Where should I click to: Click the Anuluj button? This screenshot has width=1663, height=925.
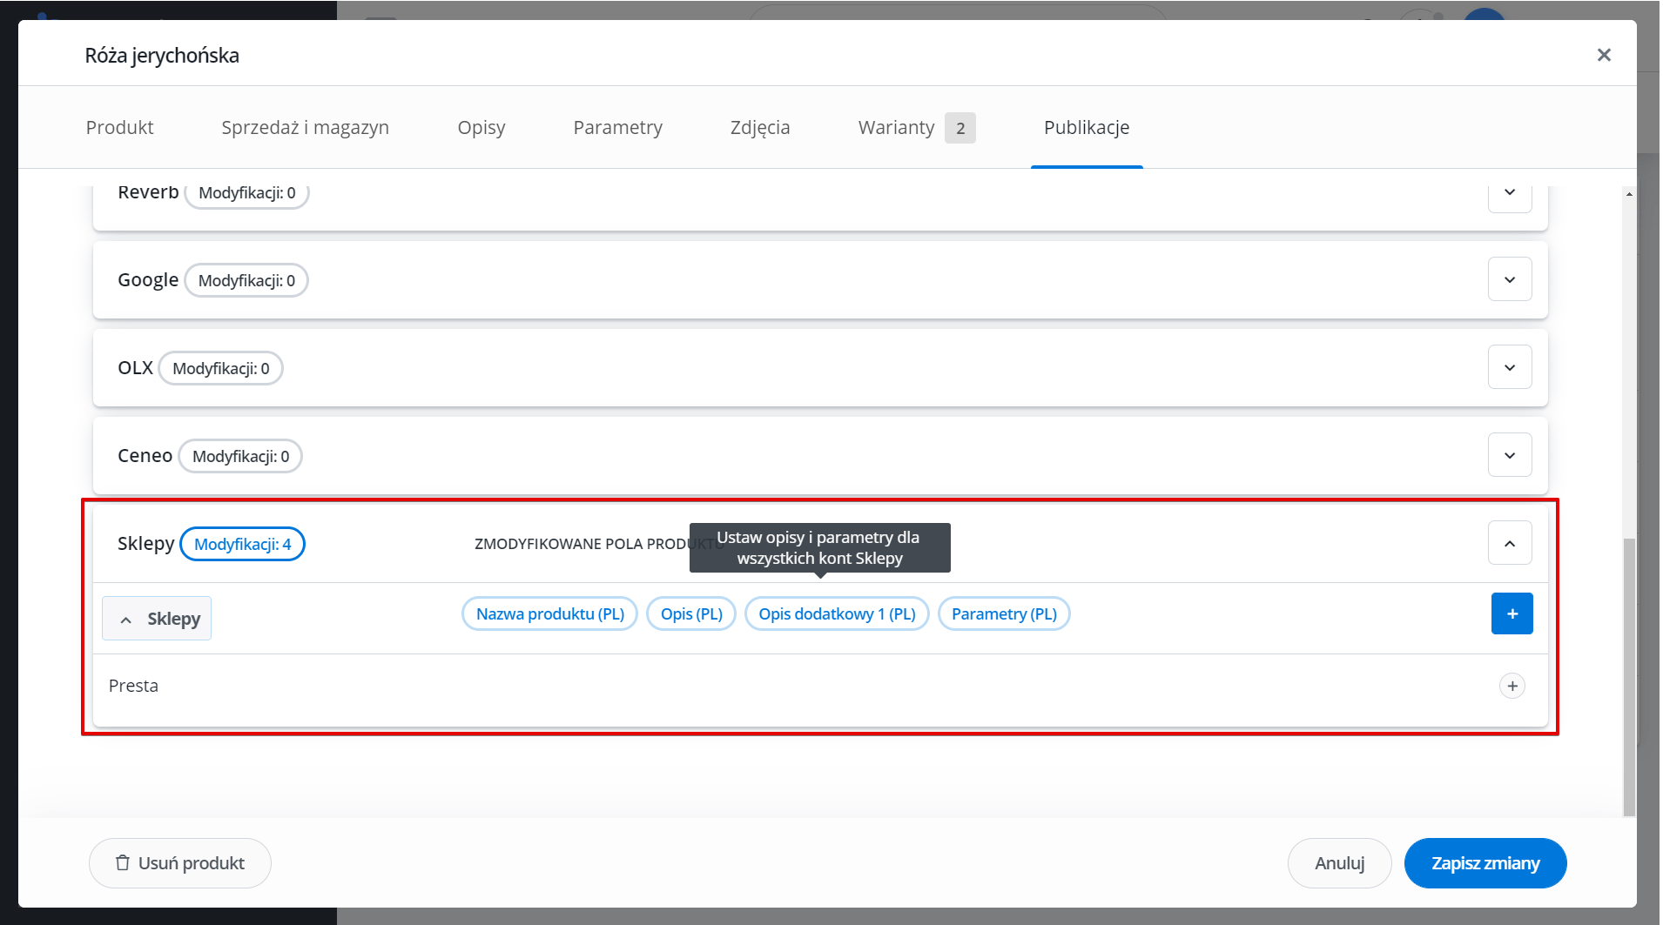point(1339,863)
